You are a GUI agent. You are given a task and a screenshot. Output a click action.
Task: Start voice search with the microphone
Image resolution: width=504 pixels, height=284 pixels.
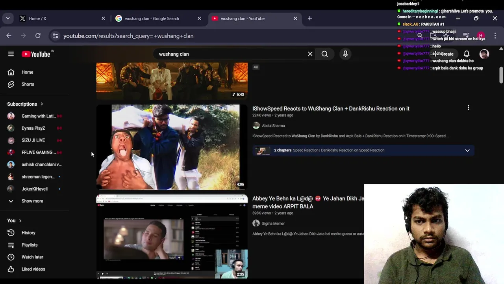click(x=345, y=54)
